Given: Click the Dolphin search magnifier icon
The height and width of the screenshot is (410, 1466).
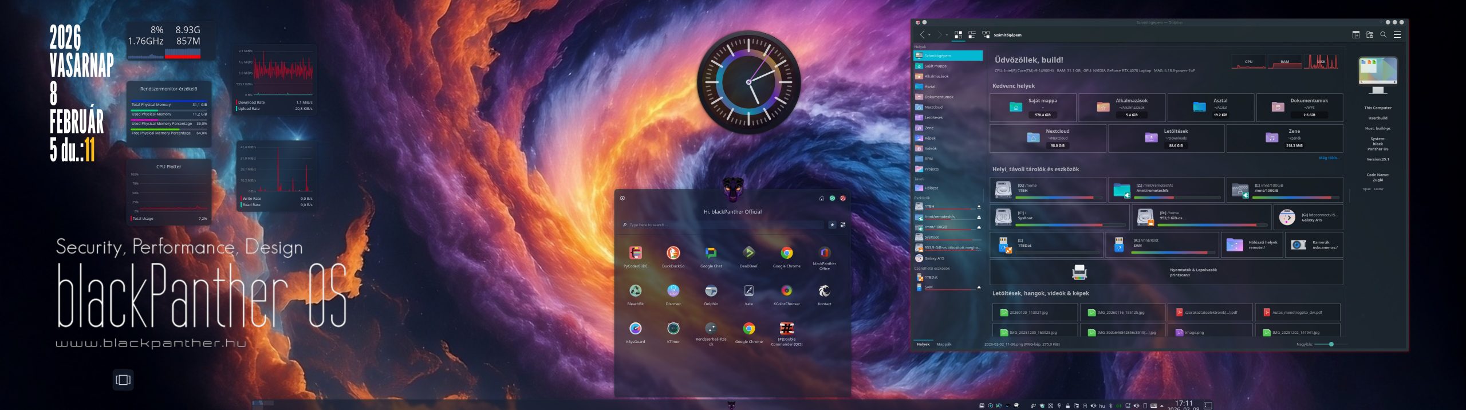Looking at the screenshot, I should (x=1383, y=35).
